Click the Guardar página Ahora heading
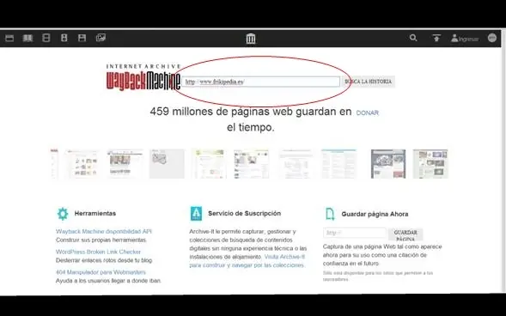Screen dimensions: 506x316 click(x=375, y=214)
